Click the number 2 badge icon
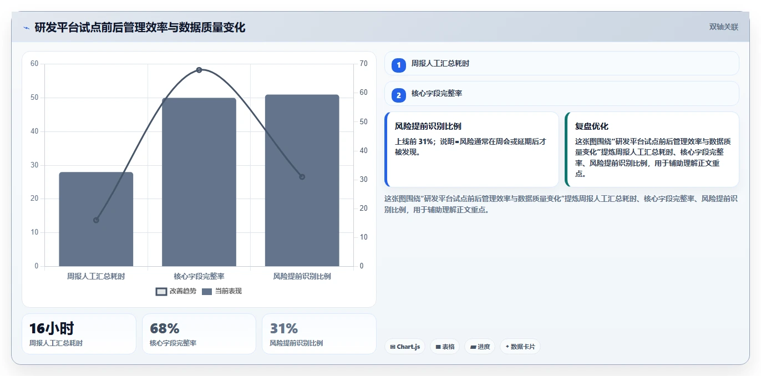 [398, 95]
